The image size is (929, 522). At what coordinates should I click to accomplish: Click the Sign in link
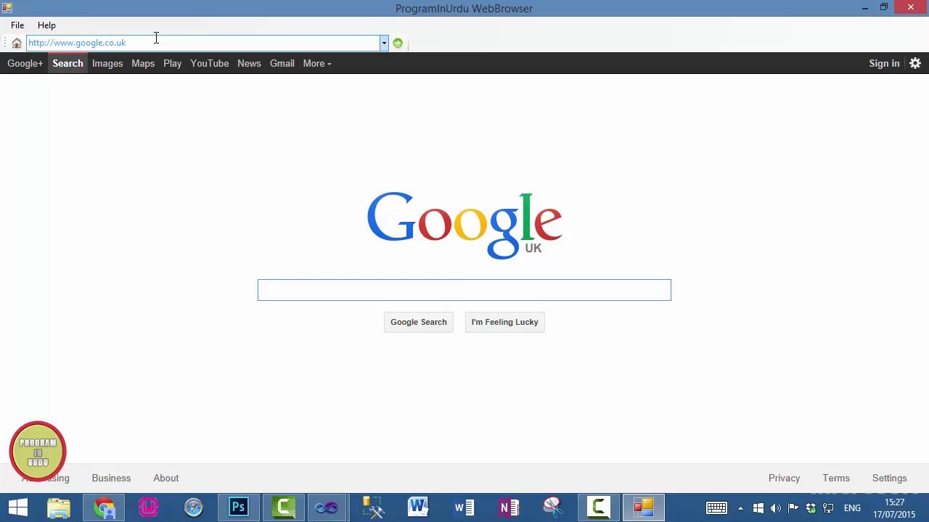pos(884,63)
